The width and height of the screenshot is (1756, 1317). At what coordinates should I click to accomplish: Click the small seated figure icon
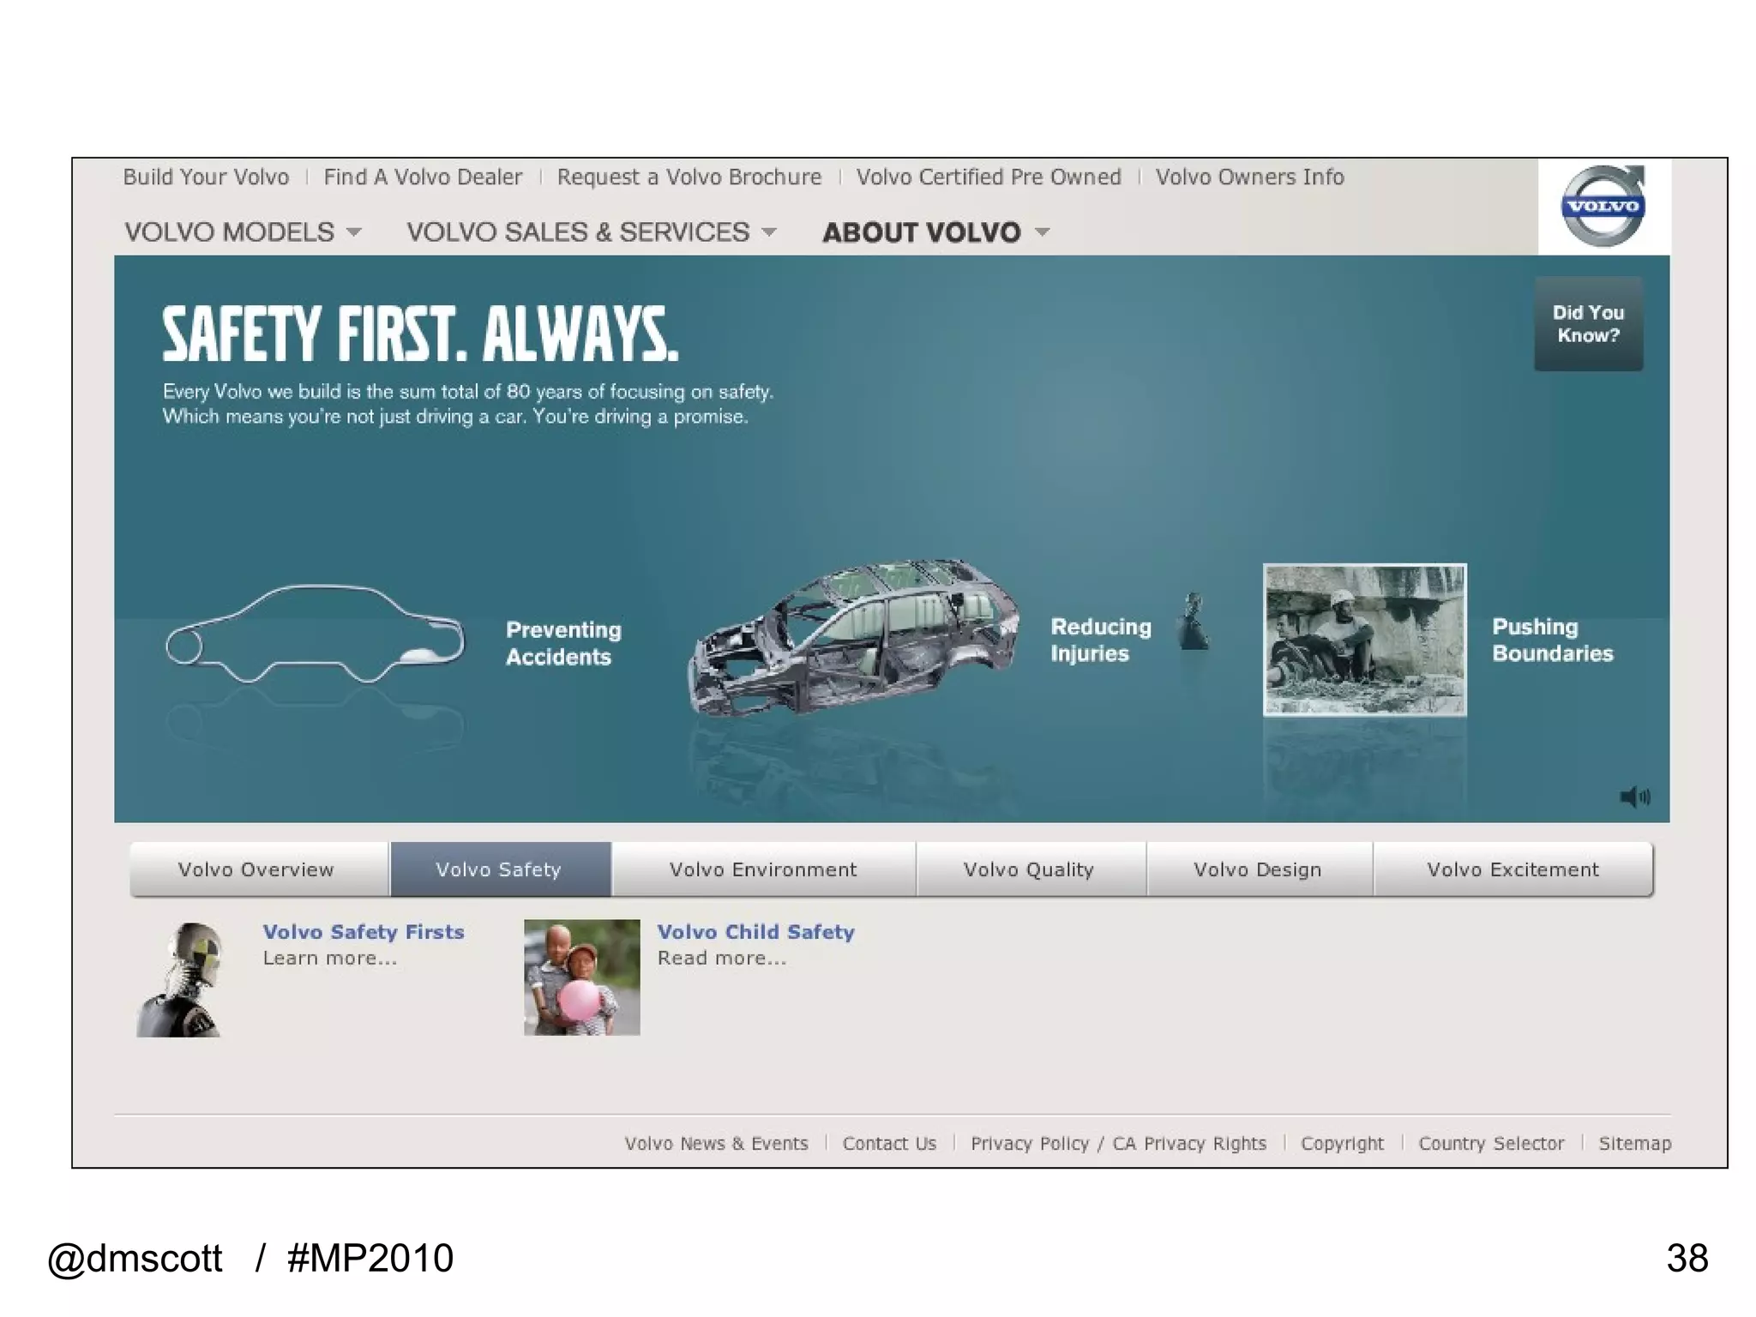[1193, 621]
